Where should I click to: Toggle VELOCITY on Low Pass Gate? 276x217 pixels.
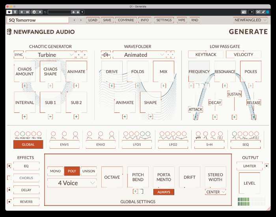[x=243, y=54]
